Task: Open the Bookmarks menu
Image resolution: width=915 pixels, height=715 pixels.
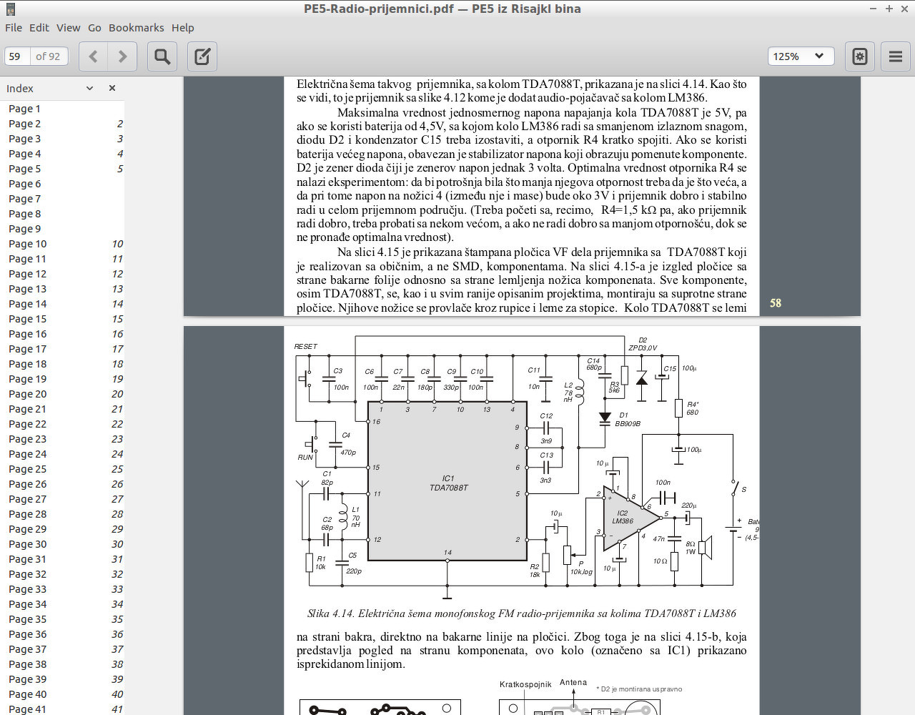Action: pyautogui.click(x=137, y=28)
